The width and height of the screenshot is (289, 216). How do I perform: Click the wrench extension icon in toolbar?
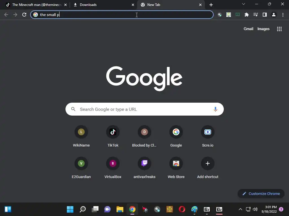219,15
